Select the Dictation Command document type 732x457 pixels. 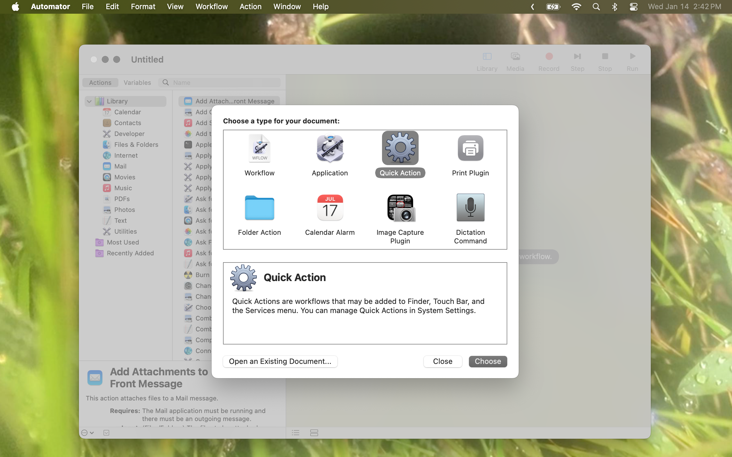click(x=470, y=208)
